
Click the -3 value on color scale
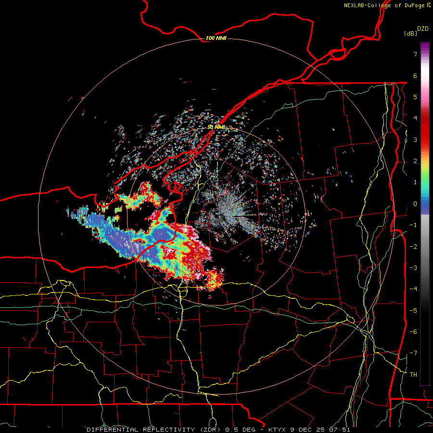click(x=413, y=268)
